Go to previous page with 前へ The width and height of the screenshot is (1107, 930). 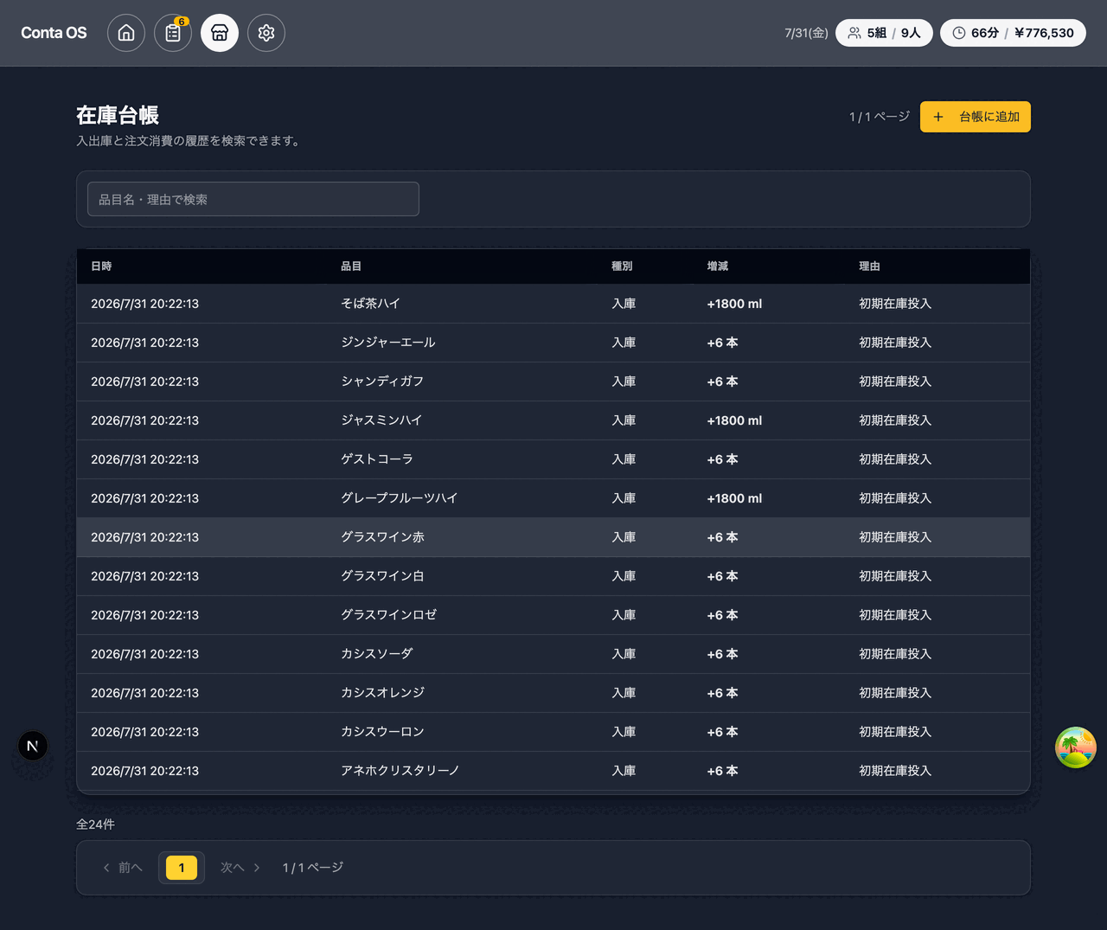pyautogui.click(x=123, y=868)
